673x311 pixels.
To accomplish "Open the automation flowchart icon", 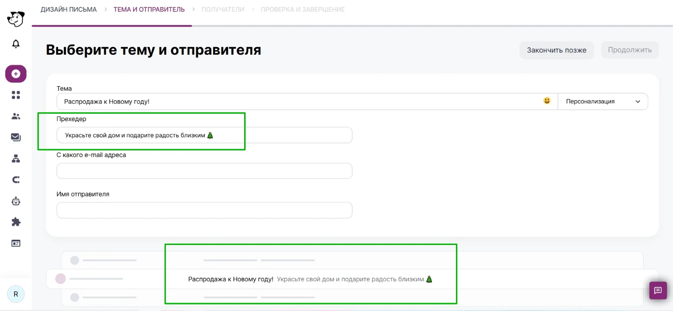I will [16, 159].
